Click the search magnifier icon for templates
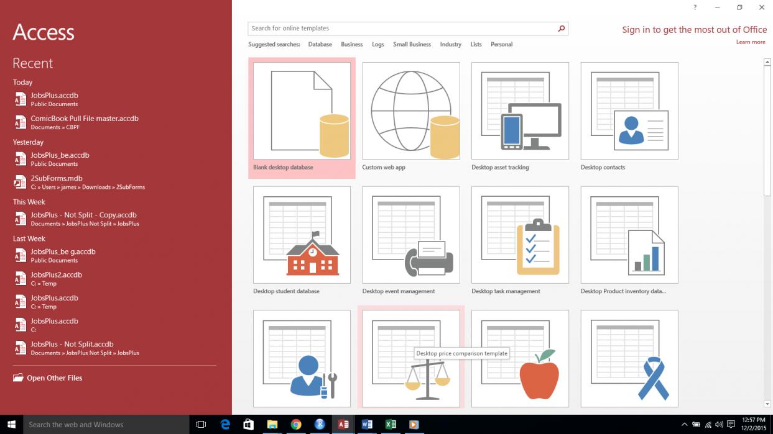Viewport: 773px width, 434px height. (562, 29)
